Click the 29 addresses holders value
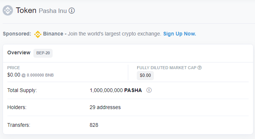 tap(105, 107)
